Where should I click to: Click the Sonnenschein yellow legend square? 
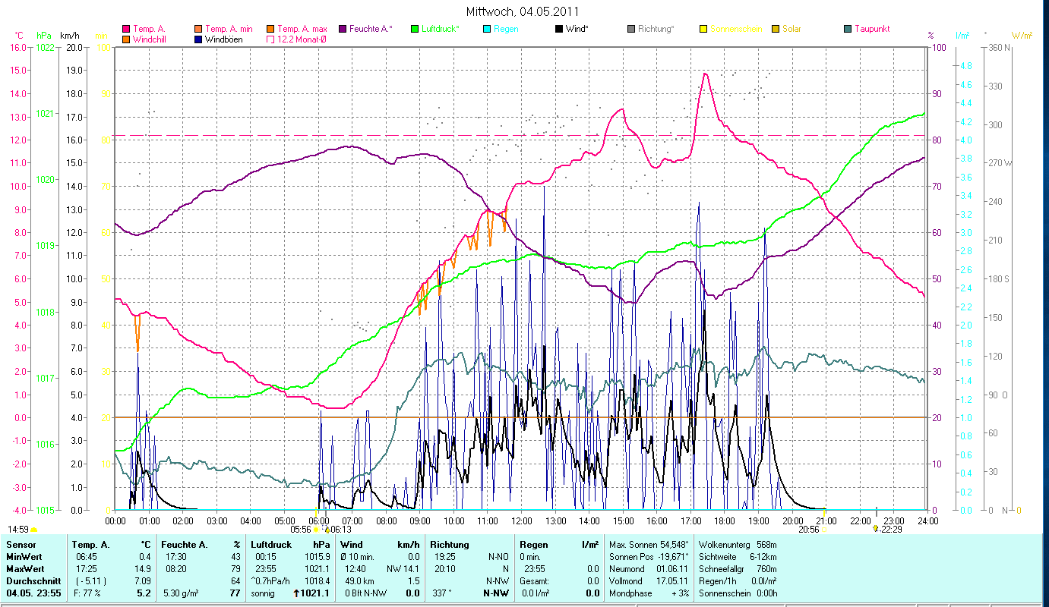pos(703,29)
